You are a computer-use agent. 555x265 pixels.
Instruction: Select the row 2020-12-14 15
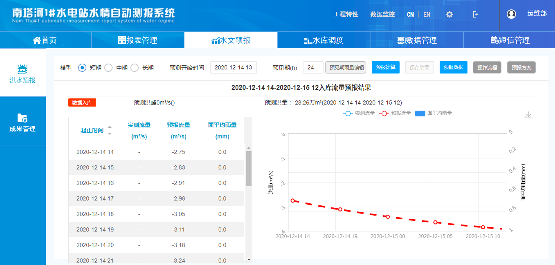point(156,167)
